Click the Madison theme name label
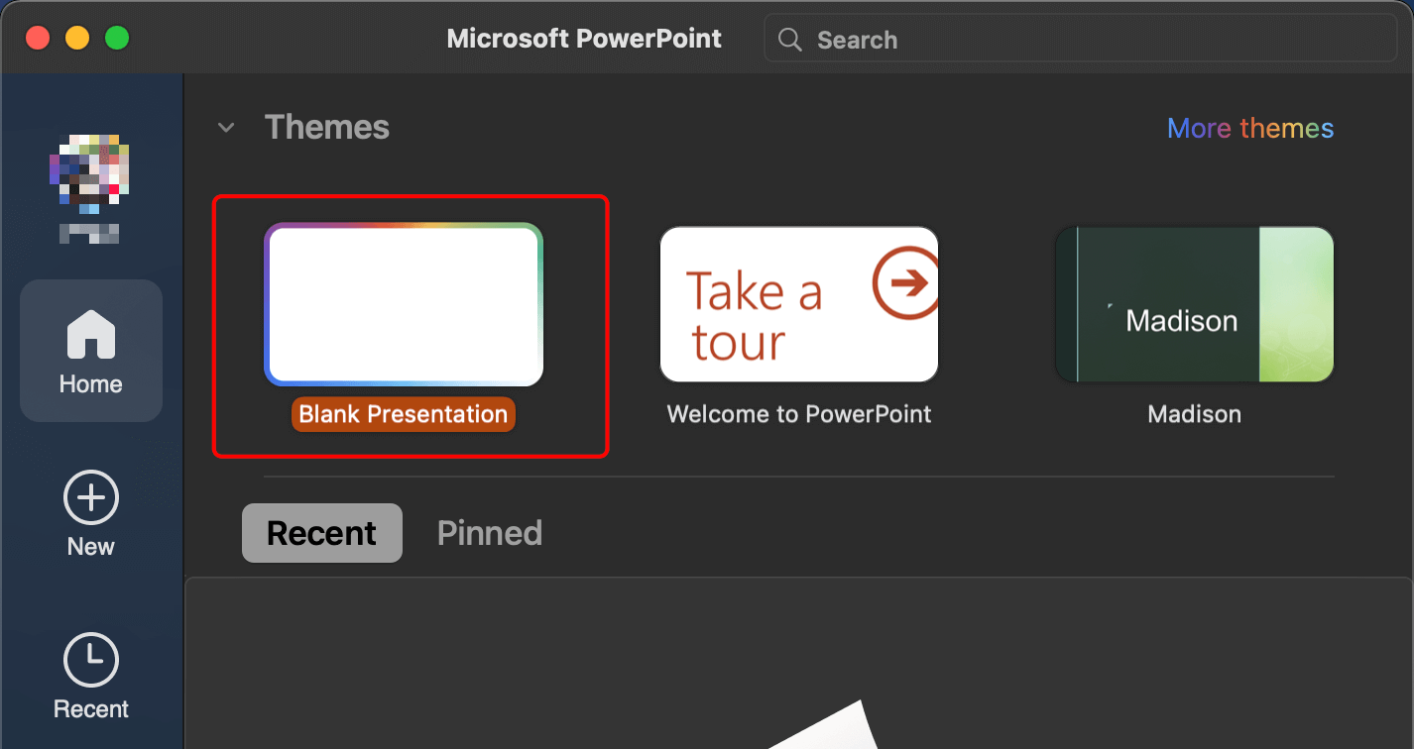The width and height of the screenshot is (1414, 749). [1195, 414]
